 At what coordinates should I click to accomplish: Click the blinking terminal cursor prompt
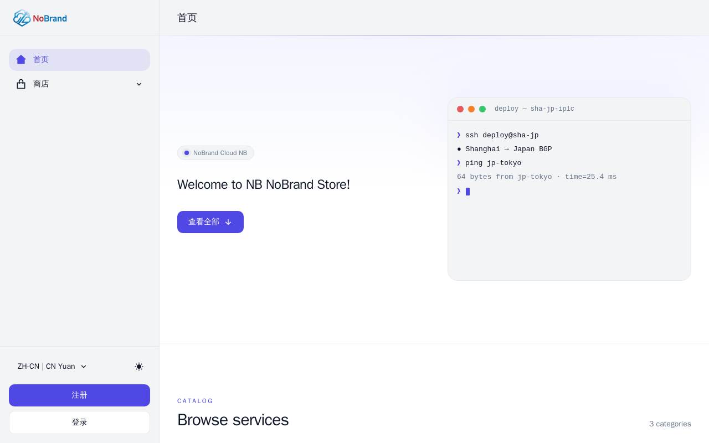(x=467, y=192)
